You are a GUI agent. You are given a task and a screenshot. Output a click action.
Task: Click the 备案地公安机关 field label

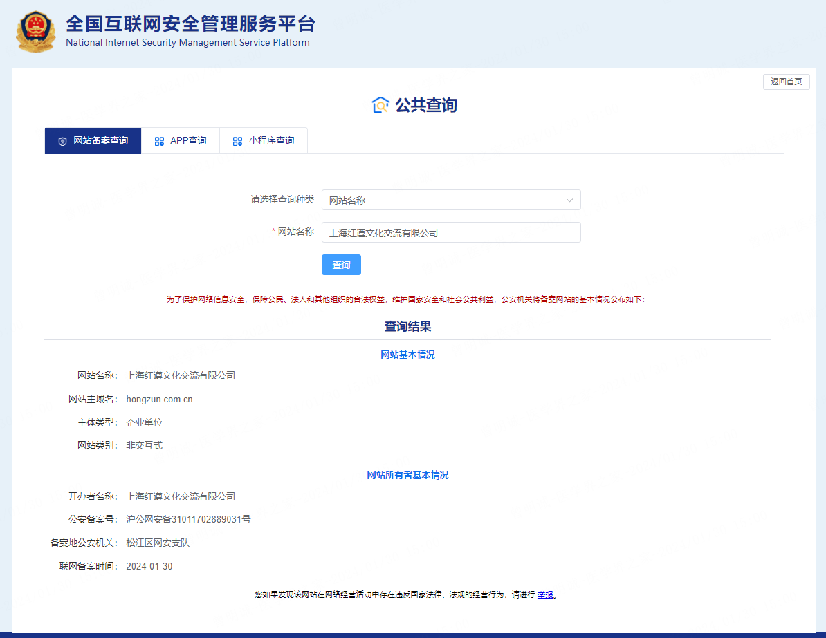pos(84,543)
